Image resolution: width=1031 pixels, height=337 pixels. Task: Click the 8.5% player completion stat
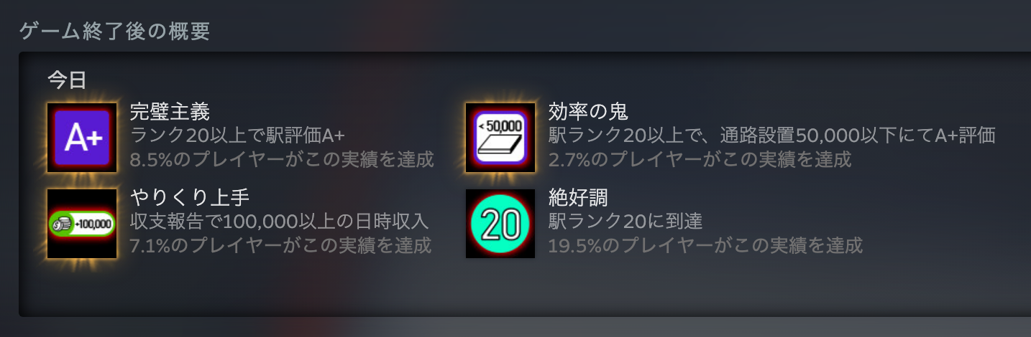282,159
